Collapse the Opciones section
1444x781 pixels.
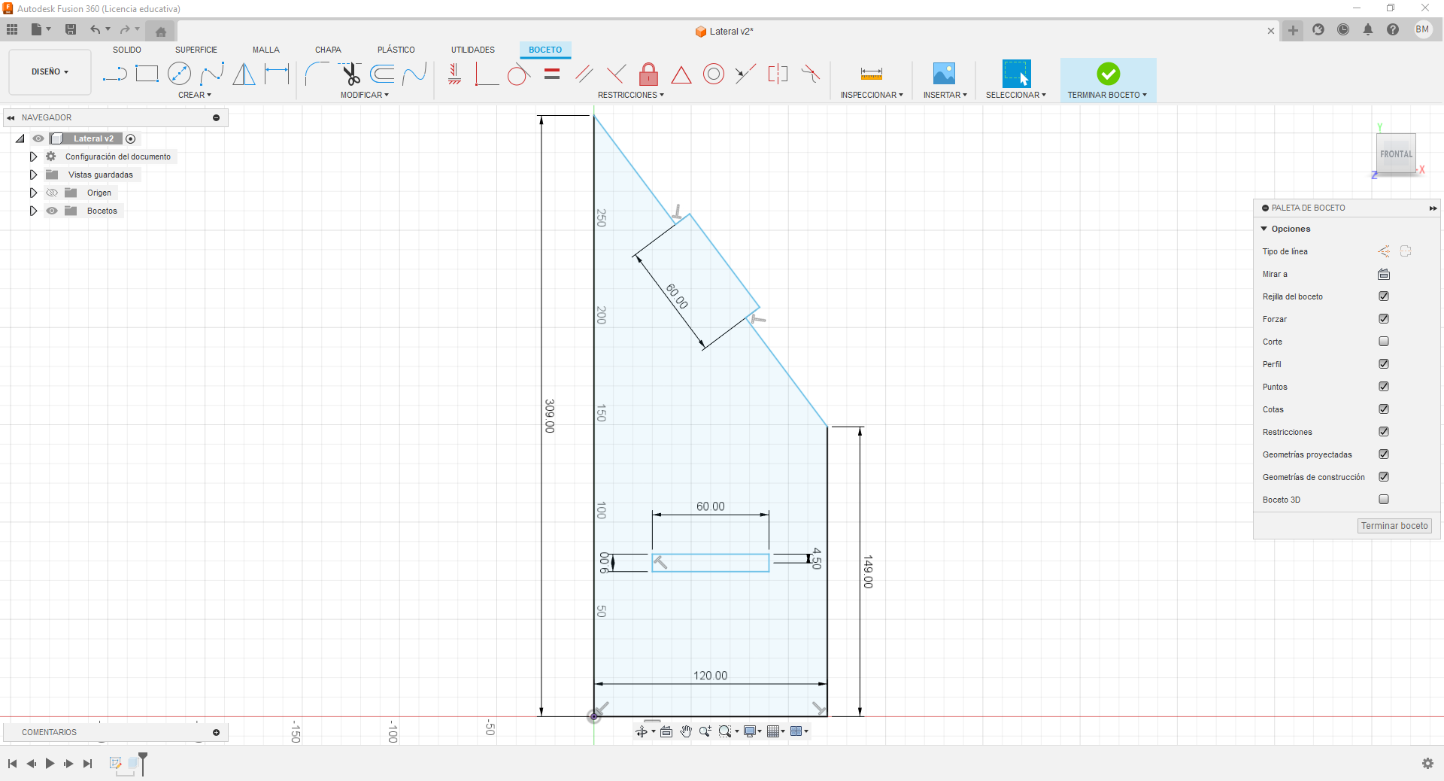click(1264, 229)
